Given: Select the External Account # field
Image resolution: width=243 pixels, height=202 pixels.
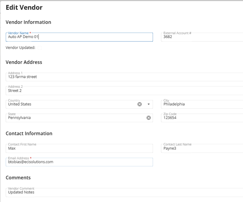Looking at the screenshot, I should (202, 37).
